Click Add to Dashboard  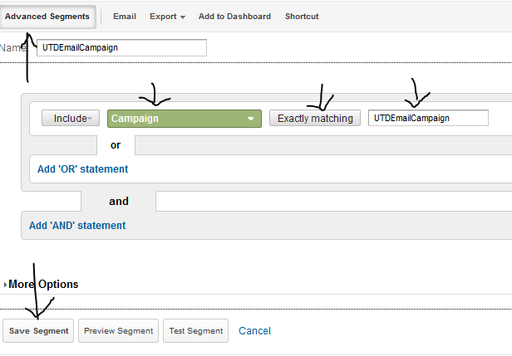point(234,17)
